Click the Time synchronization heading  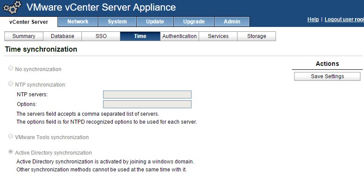coord(41,49)
